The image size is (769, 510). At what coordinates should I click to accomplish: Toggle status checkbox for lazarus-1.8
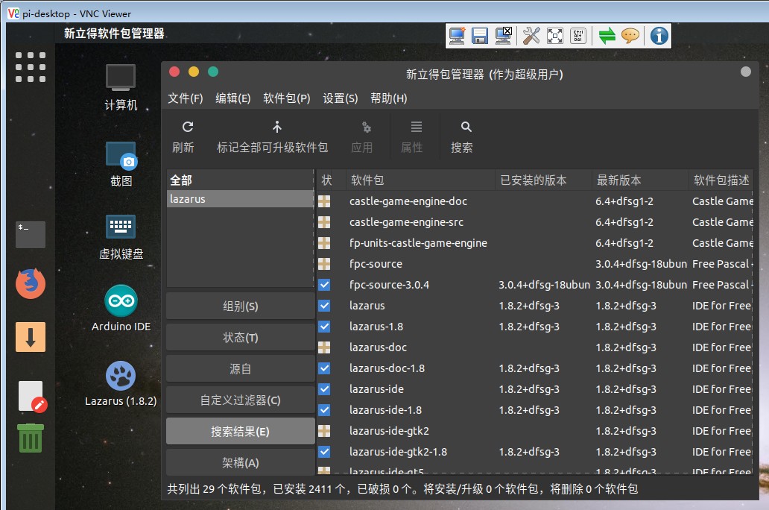tap(324, 327)
